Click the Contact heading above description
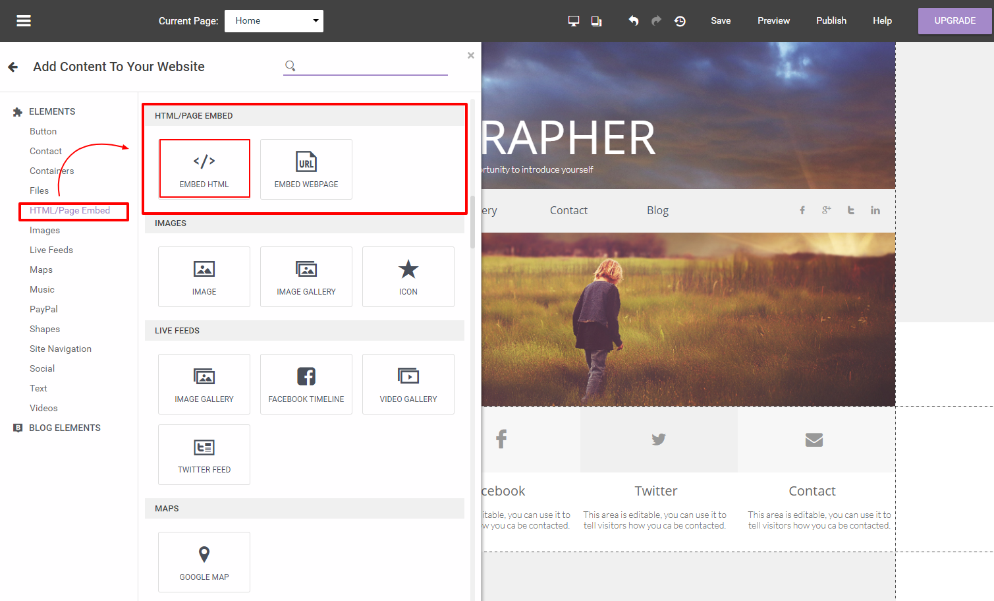Image resolution: width=994 pixels, height=601 pixels. click(812, 491)
